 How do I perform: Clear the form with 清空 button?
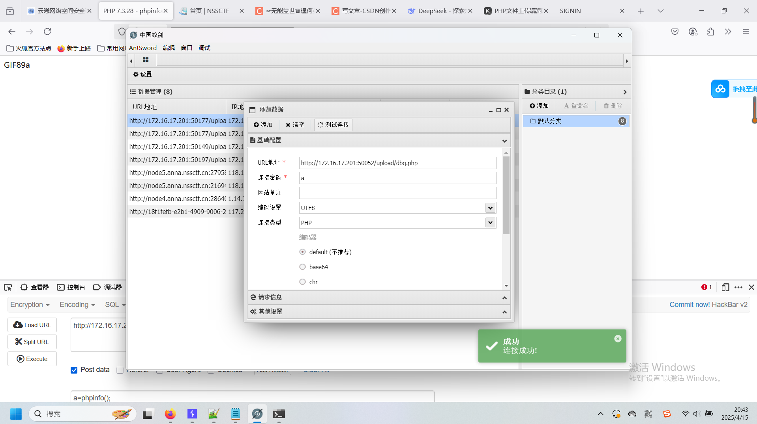click(295, 125)
